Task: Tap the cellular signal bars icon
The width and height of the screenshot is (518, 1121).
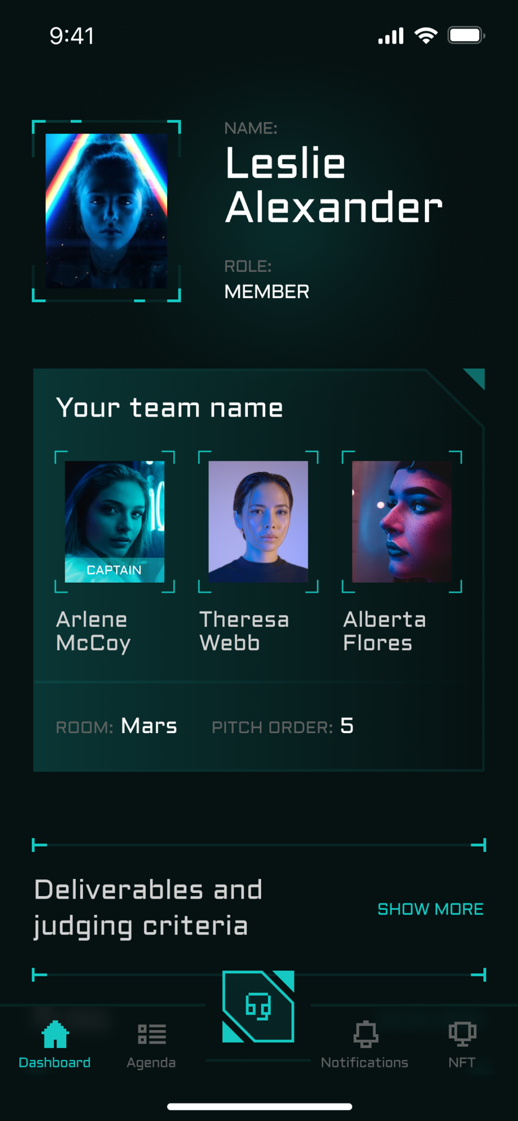Action: [391, 36]
